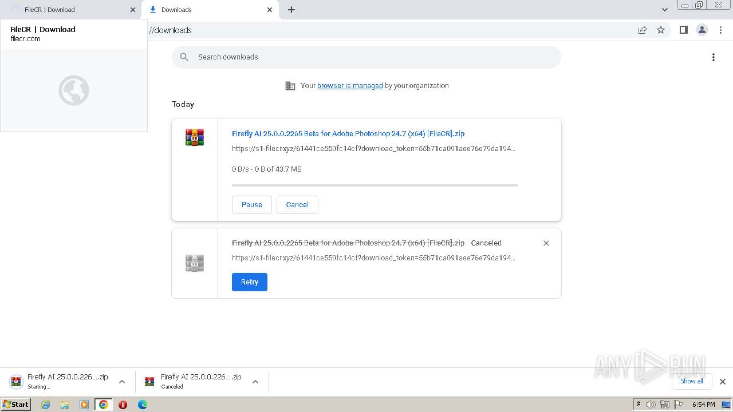Click the '0 B/s - 0 B of 43.7 MB' status
Viewport: 733px width, 412px height.
point(267,169)
